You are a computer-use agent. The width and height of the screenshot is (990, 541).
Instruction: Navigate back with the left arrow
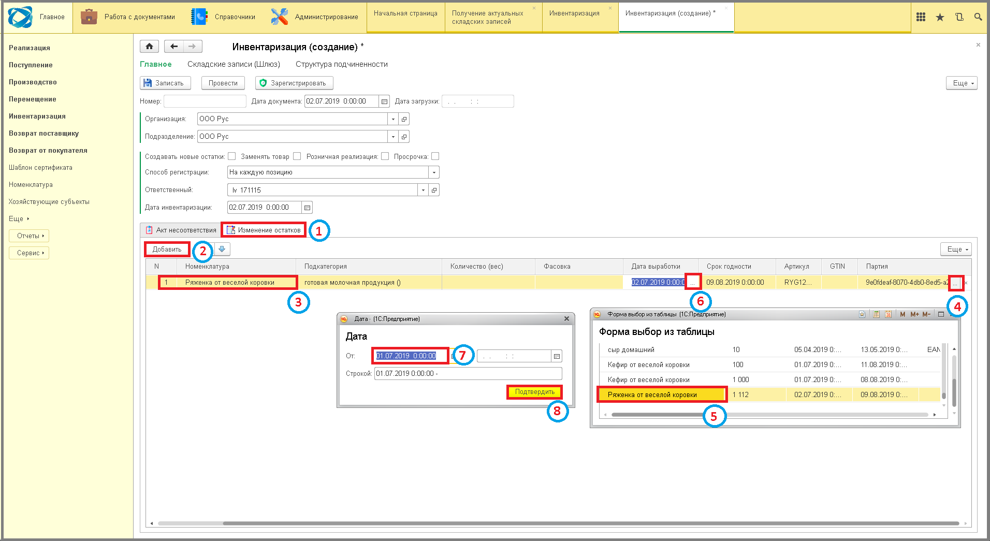coord(174,47)
